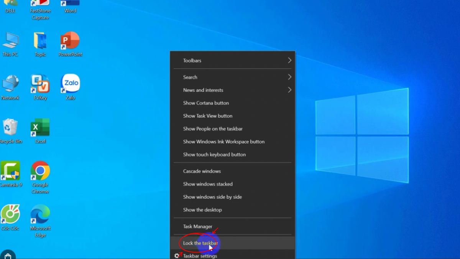
Task: Click the Search menu entry
Action: click(x=233, y=77)
